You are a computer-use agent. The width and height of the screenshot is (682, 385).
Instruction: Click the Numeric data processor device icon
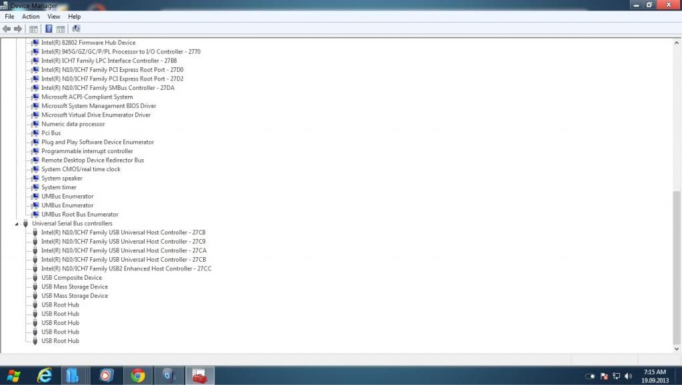35,124
